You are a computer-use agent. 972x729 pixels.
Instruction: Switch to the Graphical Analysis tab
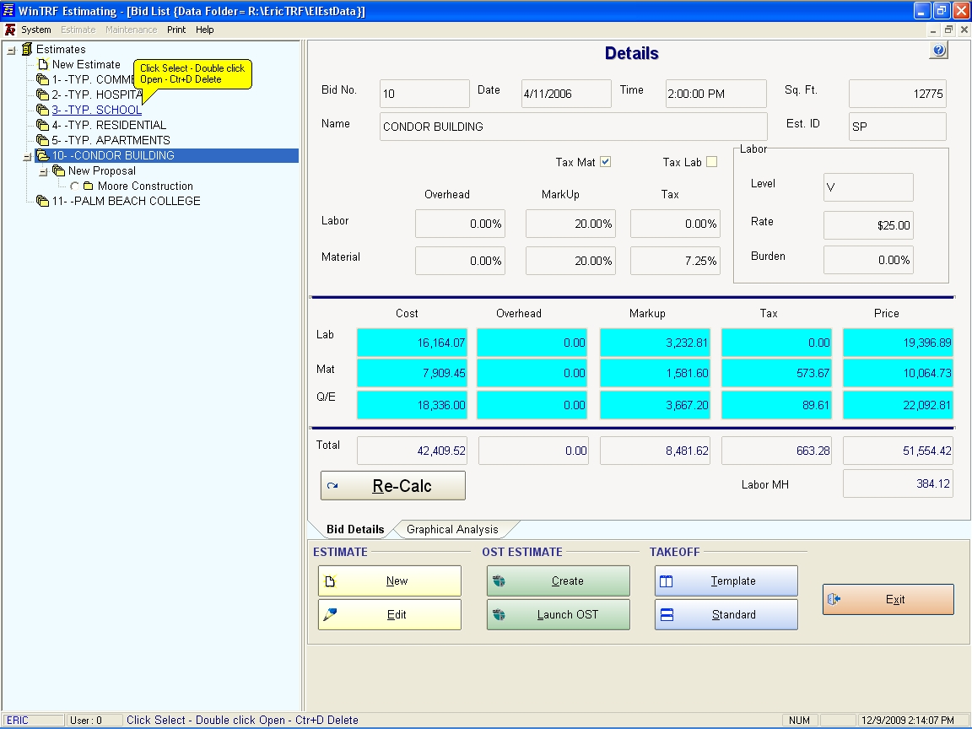coord(452,530)
